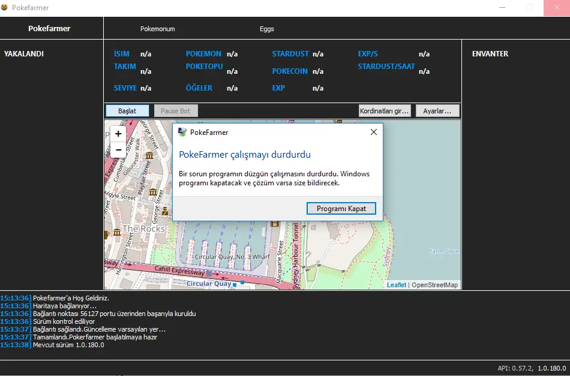Click the POKEMON stat label
Screen dimensions: 570x376
(203, 54)
